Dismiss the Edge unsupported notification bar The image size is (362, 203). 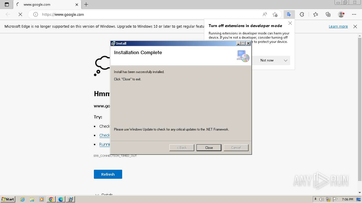355,27
